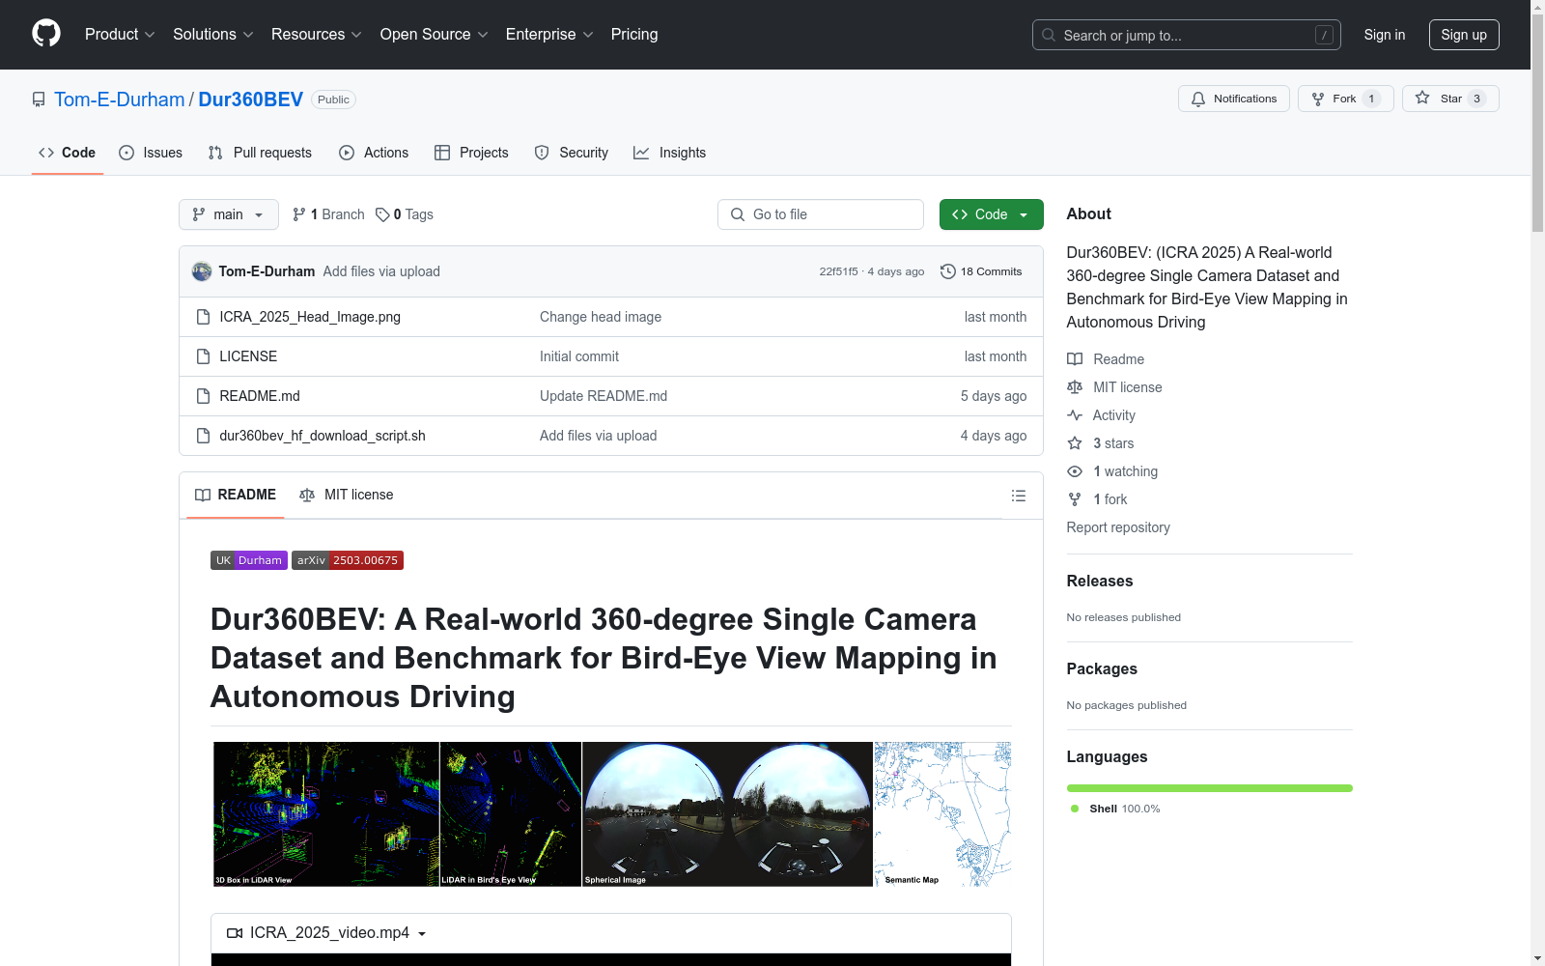Viewport: 1545px width, 966px height.
Task: Select the MIT license tab in file viewer
Action: pyautogui.click(x=347, y=495)
